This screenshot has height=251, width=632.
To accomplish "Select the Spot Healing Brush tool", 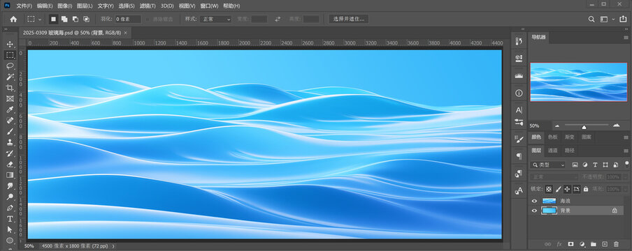I will tap(10, 120).
